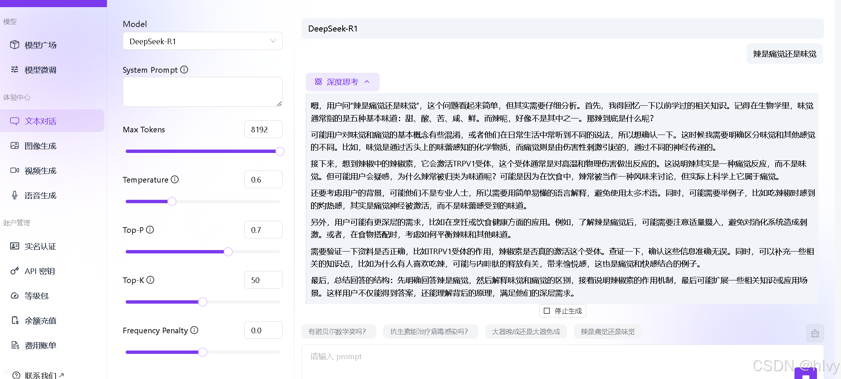Click the Frequency Penalty info icon

point(194,330)
